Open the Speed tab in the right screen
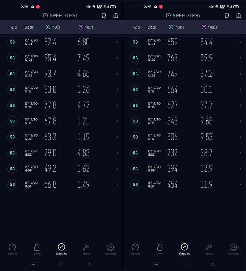Viewport: 246px width, 271px height. coord(135,249)
